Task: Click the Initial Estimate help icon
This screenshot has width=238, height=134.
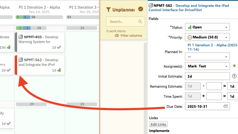Action: 234,76
